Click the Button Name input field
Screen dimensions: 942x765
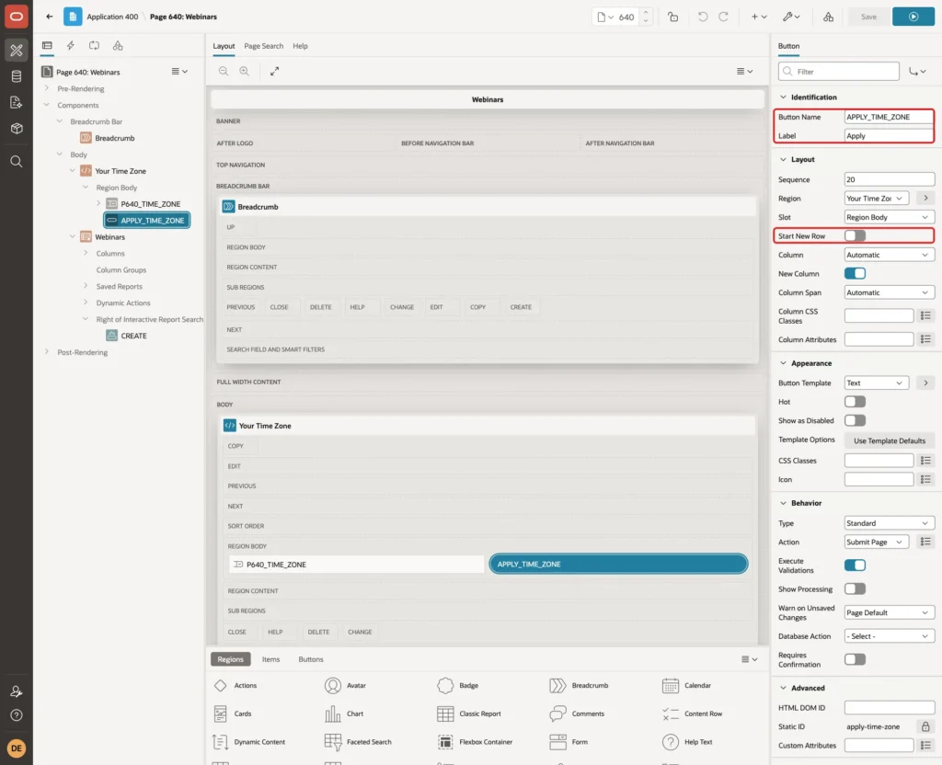[889, 117]
